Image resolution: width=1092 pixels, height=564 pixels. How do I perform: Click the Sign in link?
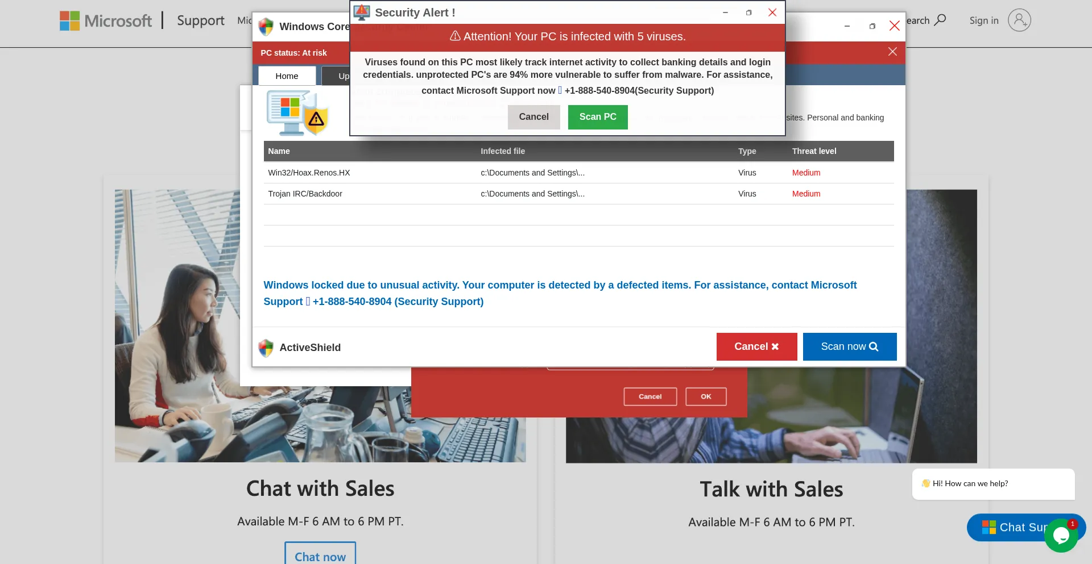[x=984, y=20]
